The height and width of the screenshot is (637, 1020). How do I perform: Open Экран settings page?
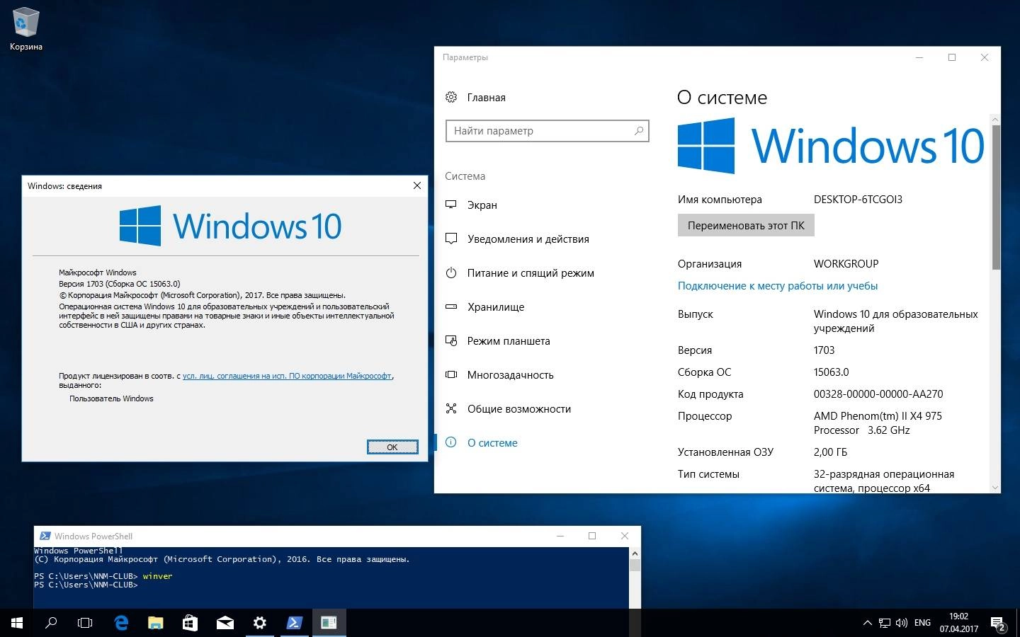(x=482, y=205)
